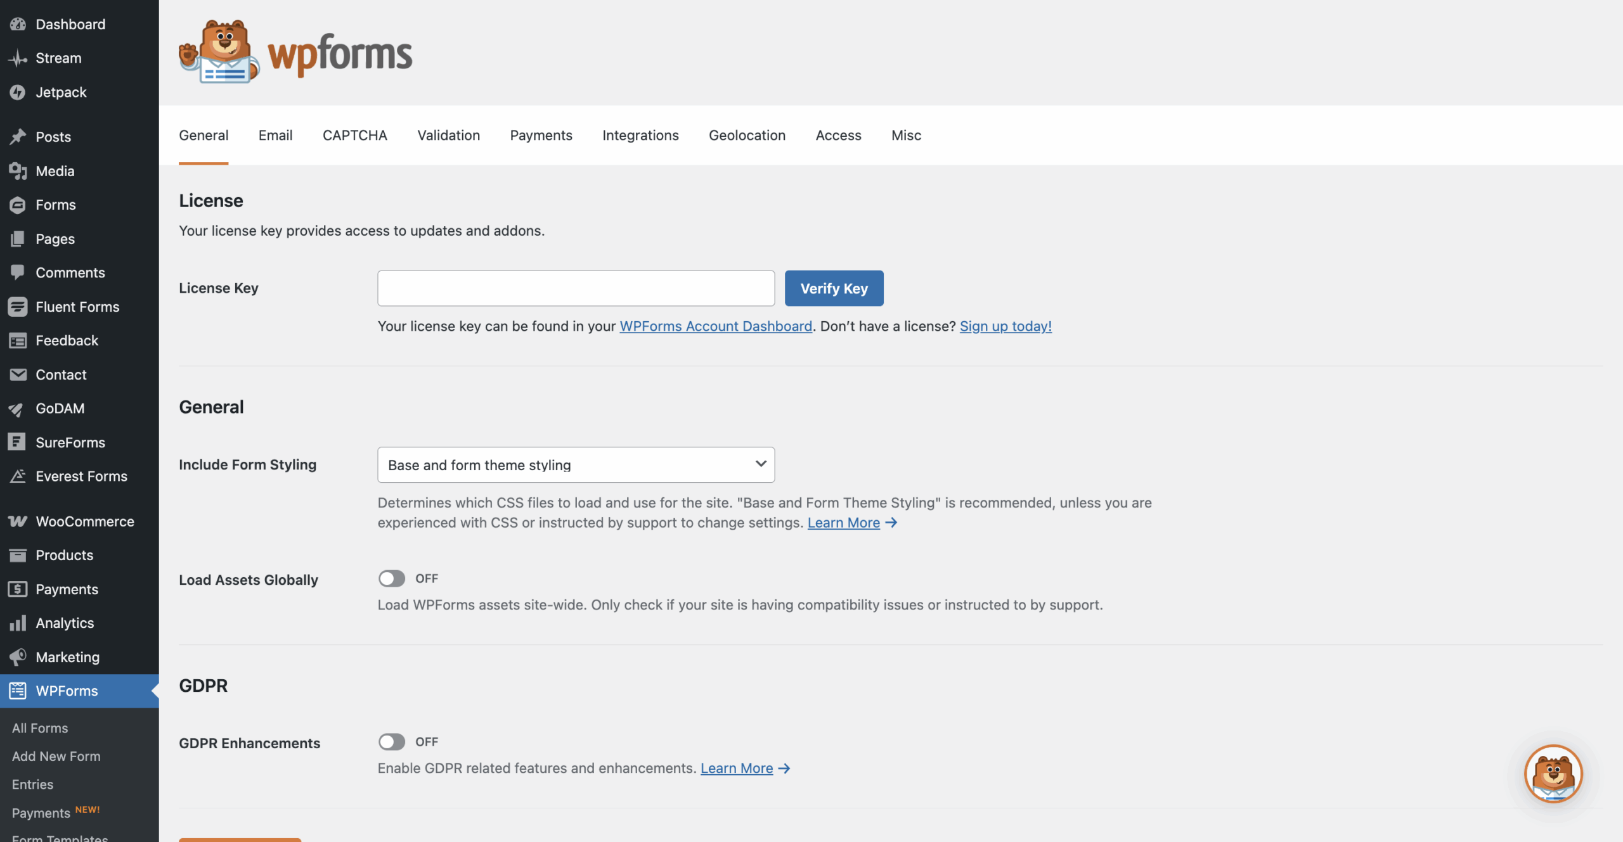Select the WooCommerce sidebar icon
The image size is (1623, 842).
tap(18, 521)
